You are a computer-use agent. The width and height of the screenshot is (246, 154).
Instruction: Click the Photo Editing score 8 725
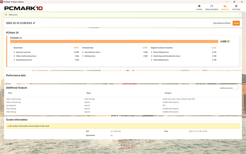(x=214, y=52)
